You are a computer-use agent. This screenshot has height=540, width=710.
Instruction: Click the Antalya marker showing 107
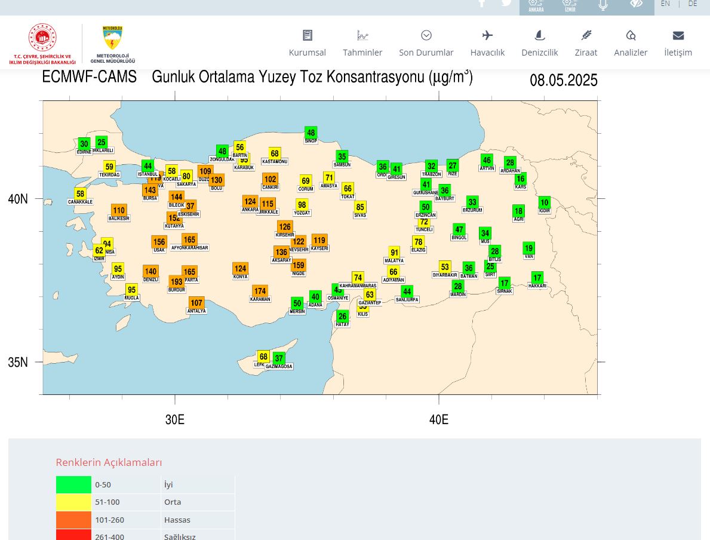point(196,303)
